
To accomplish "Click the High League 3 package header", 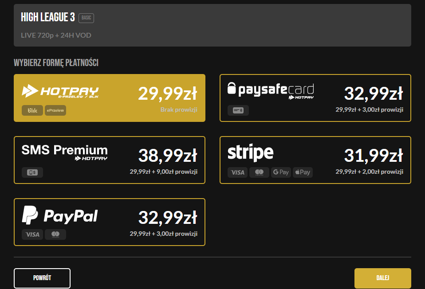I will pyautogui.click(x=212, y=25).
